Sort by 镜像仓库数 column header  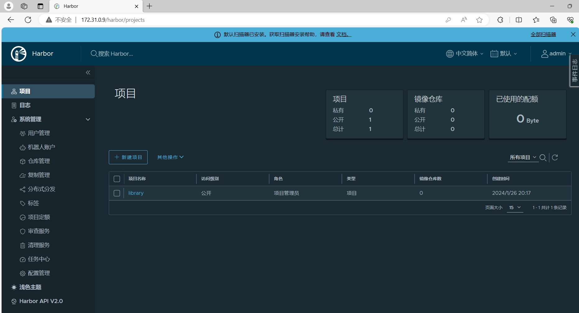[x=430, y=179]
